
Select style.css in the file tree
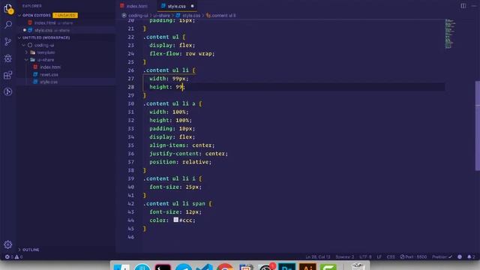[49, 82]
